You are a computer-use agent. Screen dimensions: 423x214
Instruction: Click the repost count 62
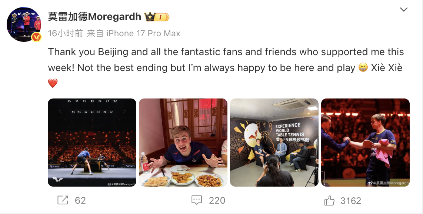point(80,201)
